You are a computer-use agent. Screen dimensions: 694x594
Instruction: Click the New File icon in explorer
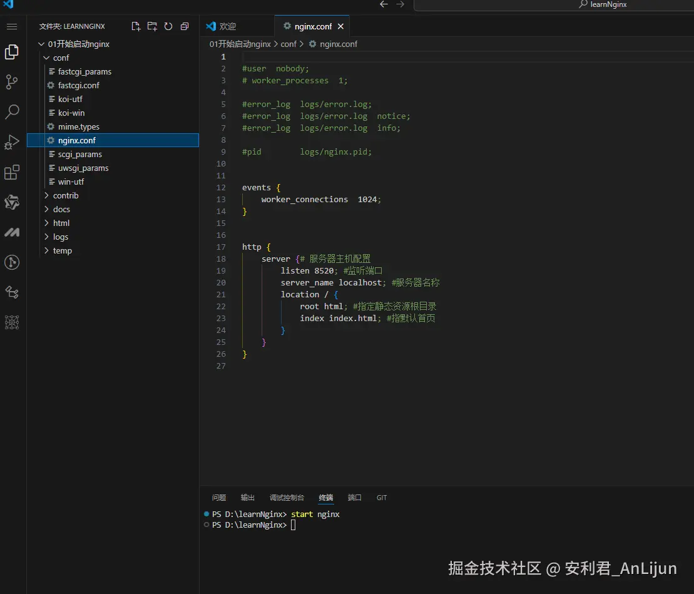tap(136, 26)
